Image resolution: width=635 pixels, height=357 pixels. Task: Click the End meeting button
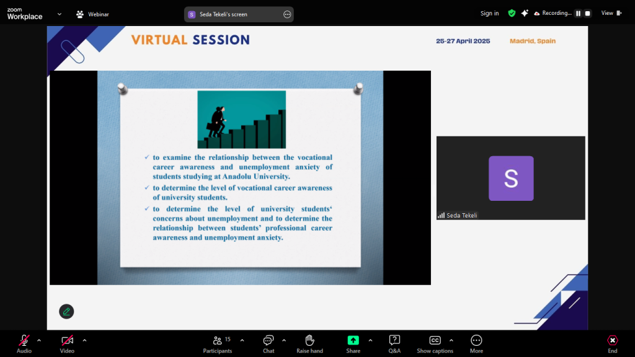click(x=612, y=344)
